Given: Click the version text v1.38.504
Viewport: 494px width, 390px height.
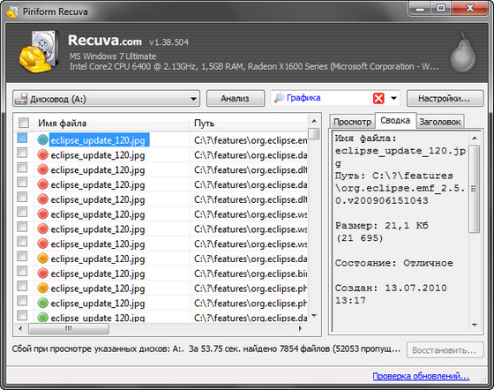Looking at the screenshot, I should 168,42.
